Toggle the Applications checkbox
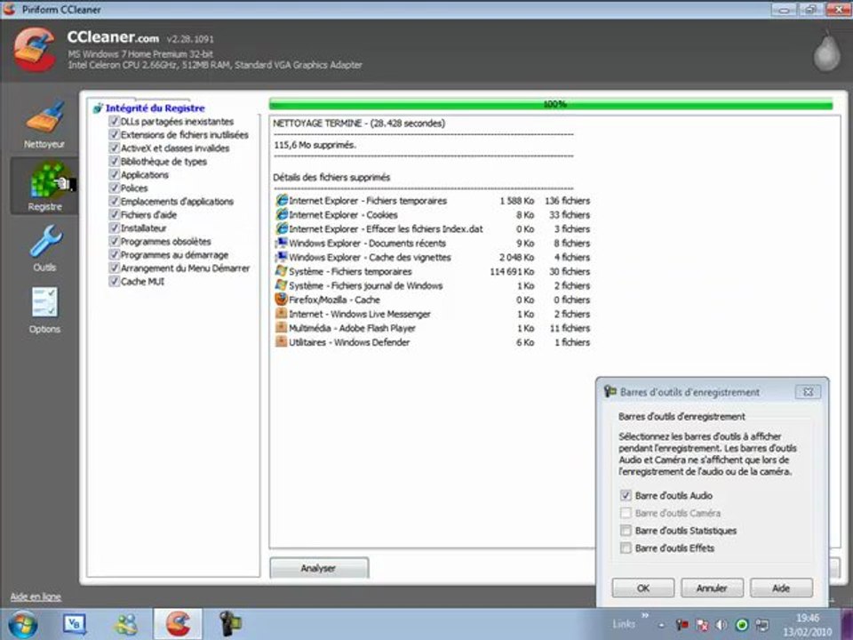The width and height of the screenshot is (853, 640). click(x=114, y=175)
